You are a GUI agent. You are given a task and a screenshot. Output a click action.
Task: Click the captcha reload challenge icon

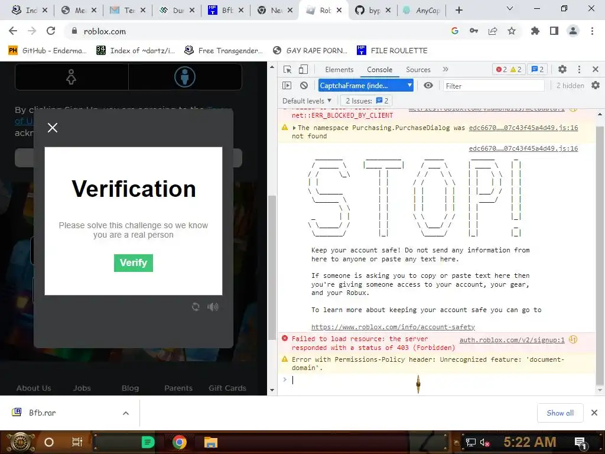pos(196,307)
